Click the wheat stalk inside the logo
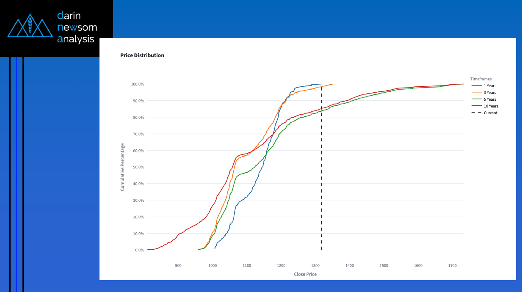Image resolution: width=522 pixels, height=292 pixels. coord(30,26)
